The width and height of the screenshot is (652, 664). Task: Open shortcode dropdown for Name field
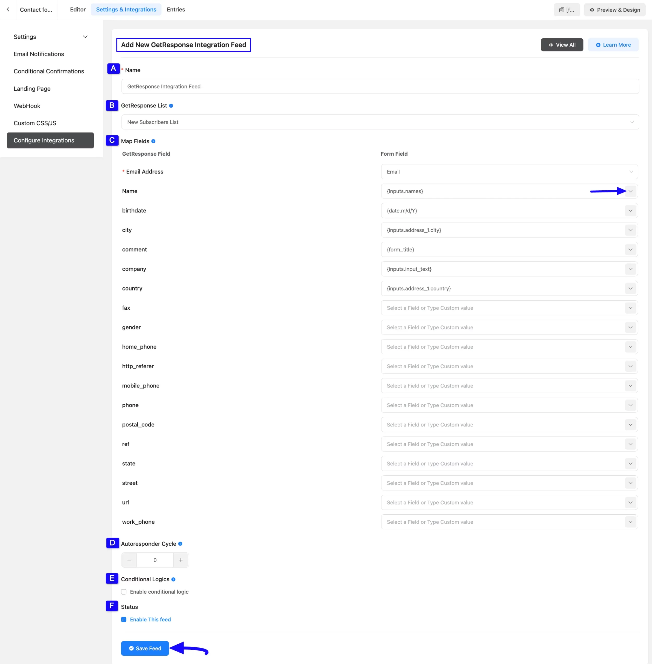click(x=630, y=191)
